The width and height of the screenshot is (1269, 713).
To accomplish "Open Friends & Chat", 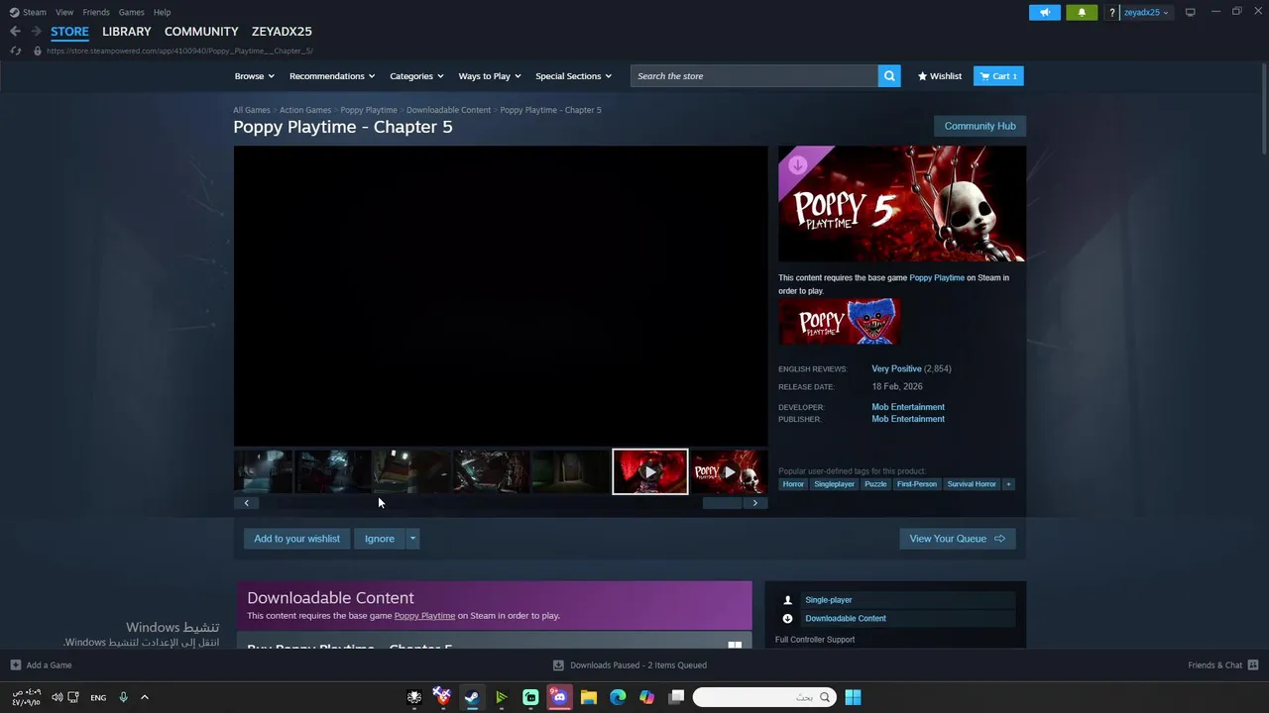I will tap(1222, 665).
